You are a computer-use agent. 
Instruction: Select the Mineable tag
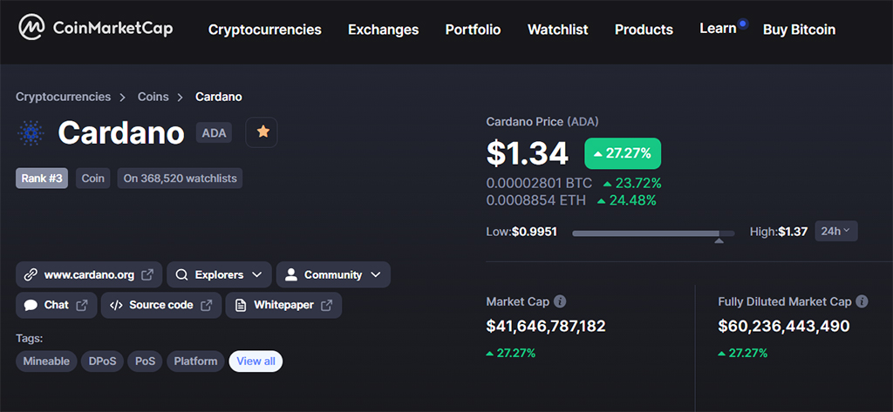click(x=46, y=361)
